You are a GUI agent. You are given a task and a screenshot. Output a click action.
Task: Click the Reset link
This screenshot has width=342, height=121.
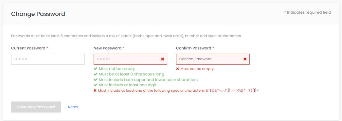[73, 107]
